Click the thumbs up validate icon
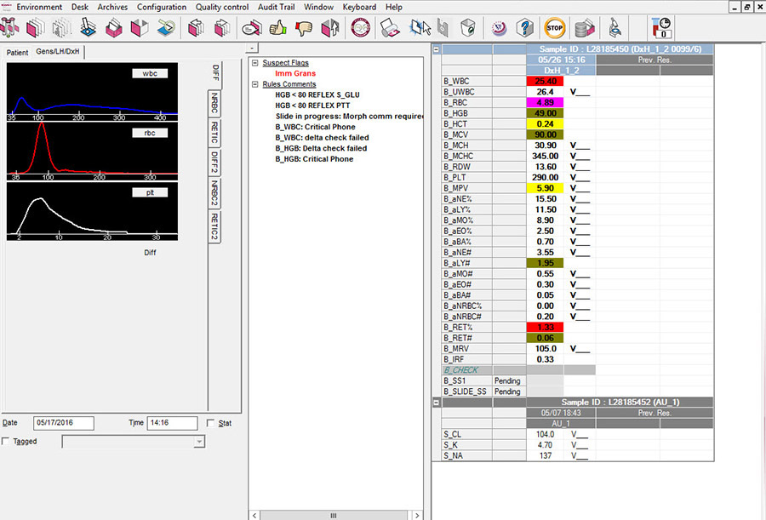Screen dimensions: 766x520 click(277, 28)
